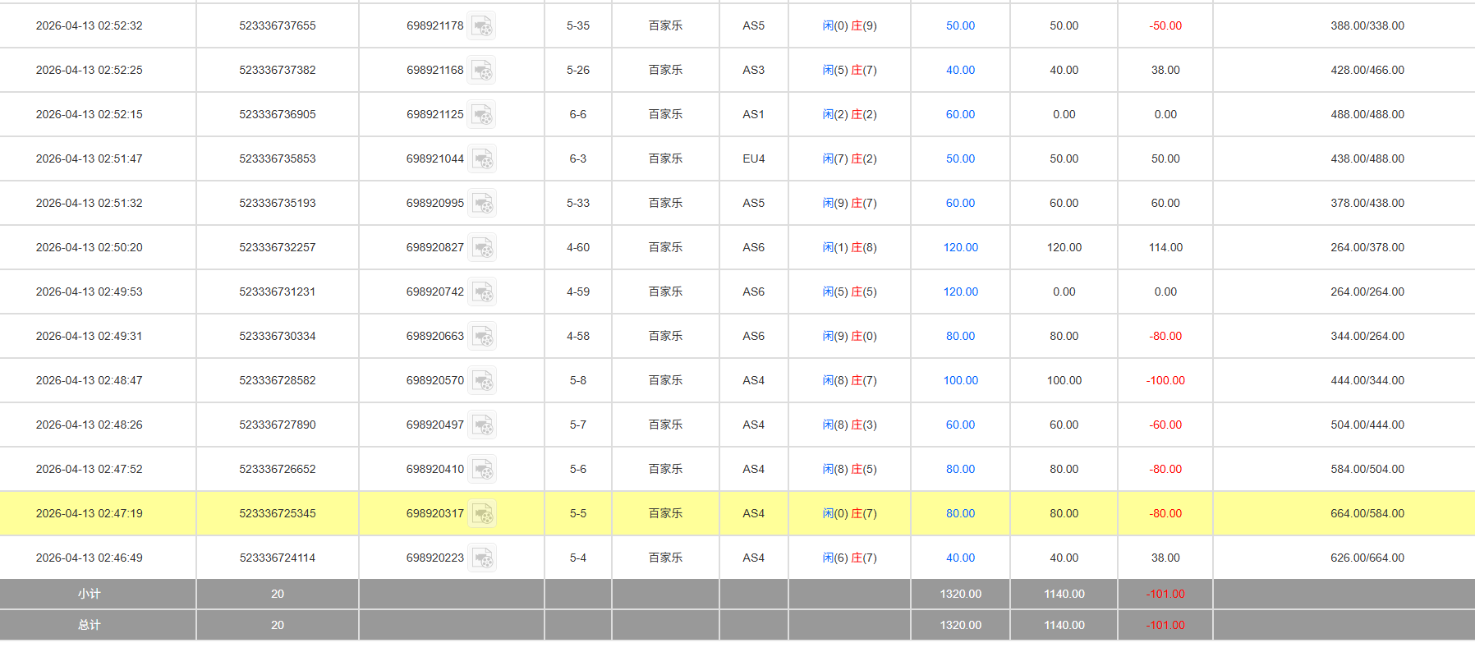Image resolution: width=1475 pixels, height=652 pixels.
Task: Click video icon beside game 698920827
Action: point(482,248)
